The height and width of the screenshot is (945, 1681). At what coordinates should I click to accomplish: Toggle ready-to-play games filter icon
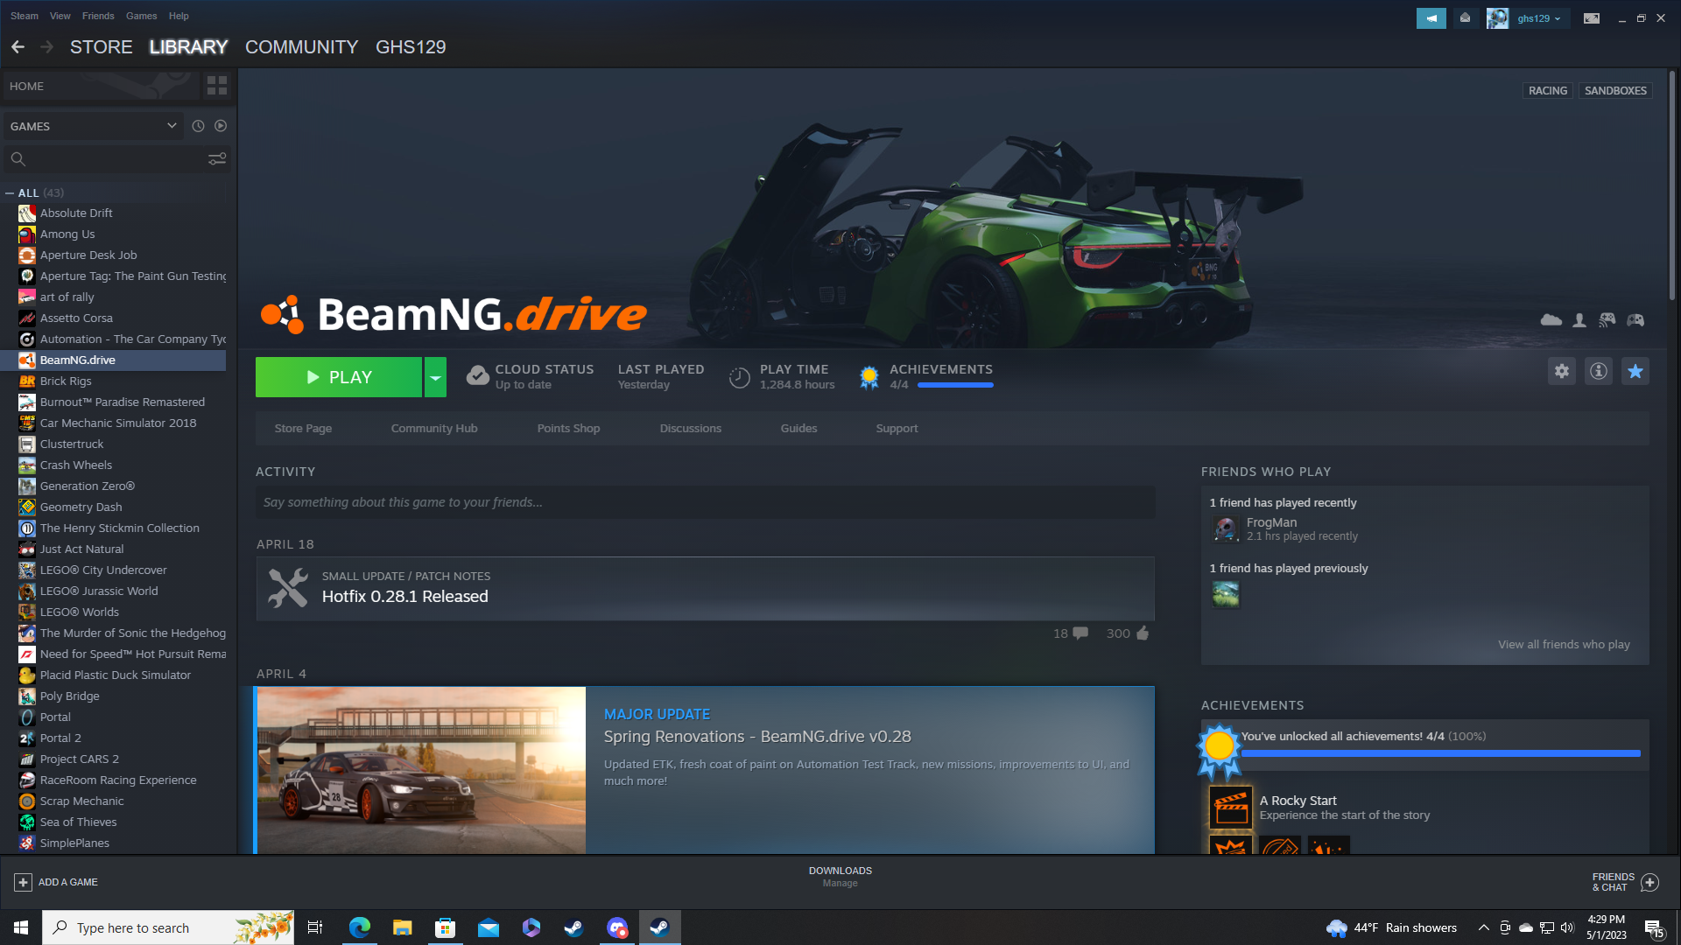[221, 126]
